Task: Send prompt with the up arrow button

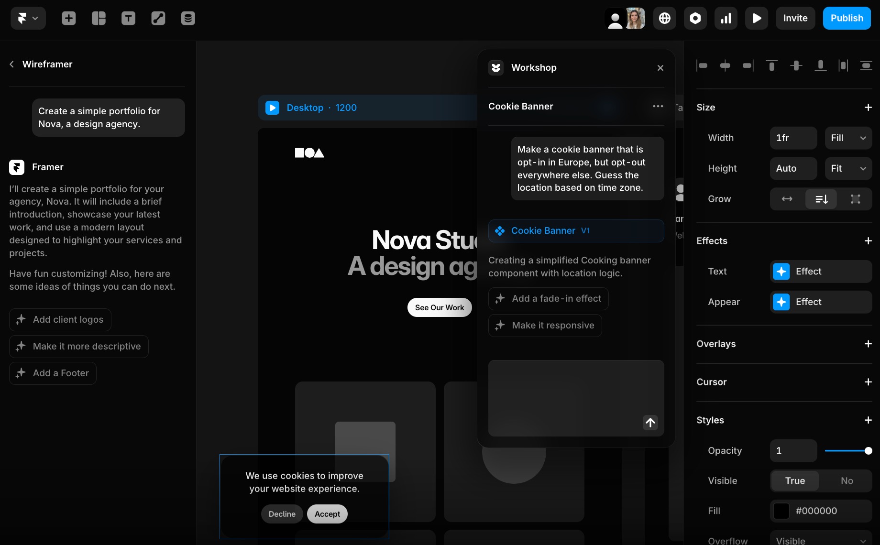Action: tap(650, 423)
